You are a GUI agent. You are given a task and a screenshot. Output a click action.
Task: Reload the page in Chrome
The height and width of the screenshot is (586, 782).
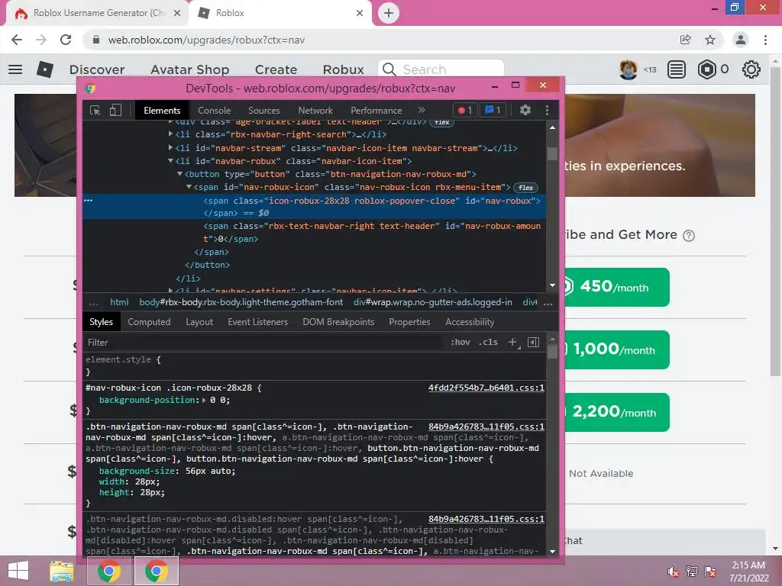click(x=66, y=40)
